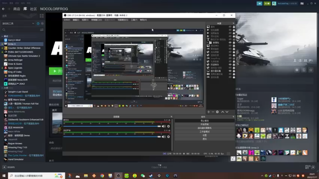319x179 pixels.
Task: Open source properties gear in sources toolbar
Action: [217, 112]
